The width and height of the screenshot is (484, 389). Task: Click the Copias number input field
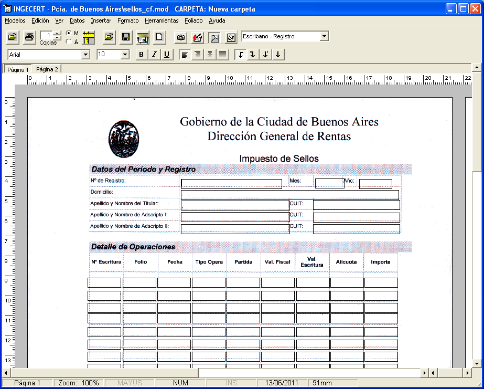pos(47,35)
